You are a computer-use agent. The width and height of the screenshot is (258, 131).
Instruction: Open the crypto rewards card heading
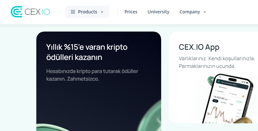coord(87,52)
